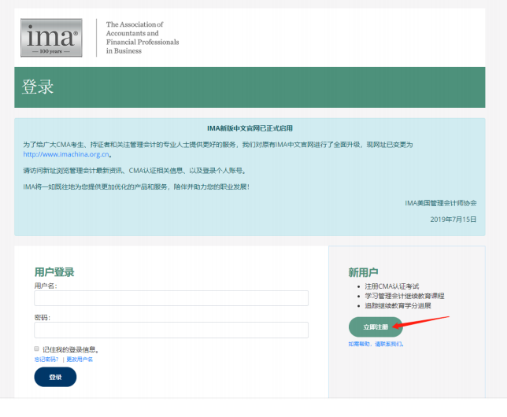
Task: Click the 新用户 section heading
Action: pos(363,272)
